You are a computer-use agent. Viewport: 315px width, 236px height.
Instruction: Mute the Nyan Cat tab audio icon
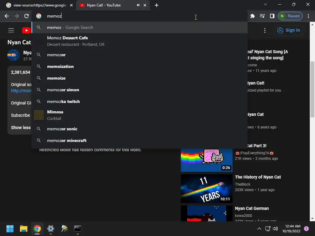138,5
